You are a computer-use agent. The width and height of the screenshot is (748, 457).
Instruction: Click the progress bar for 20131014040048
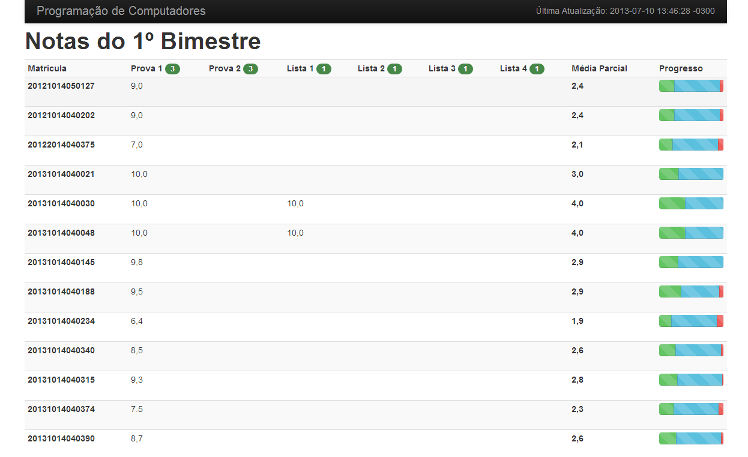pyautogui.click(x=691, y=233)
